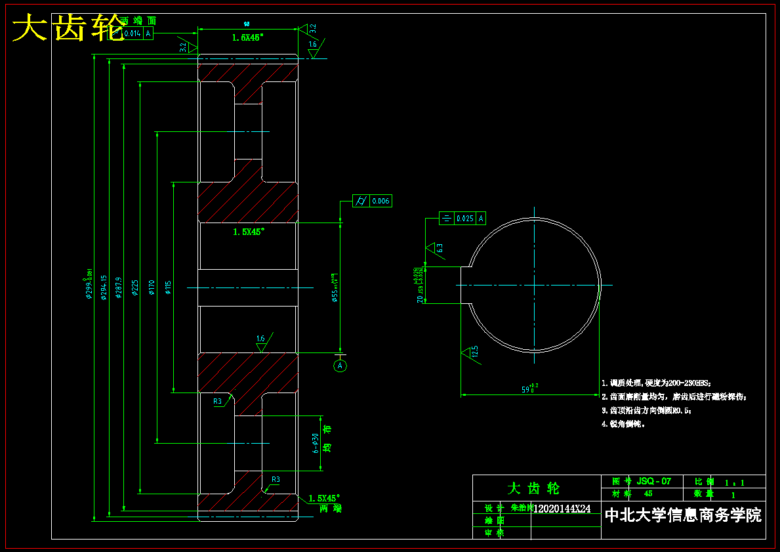Select note 4 锐角倒钝 text
780x552 pixels.
(x=623, y=424)
